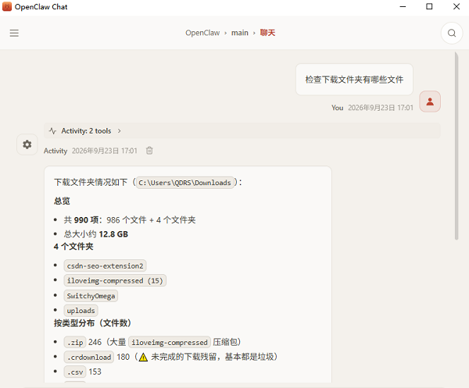Click the line 总大小约 12.8 GB
The image size is (469, 388).
[95, 234]
